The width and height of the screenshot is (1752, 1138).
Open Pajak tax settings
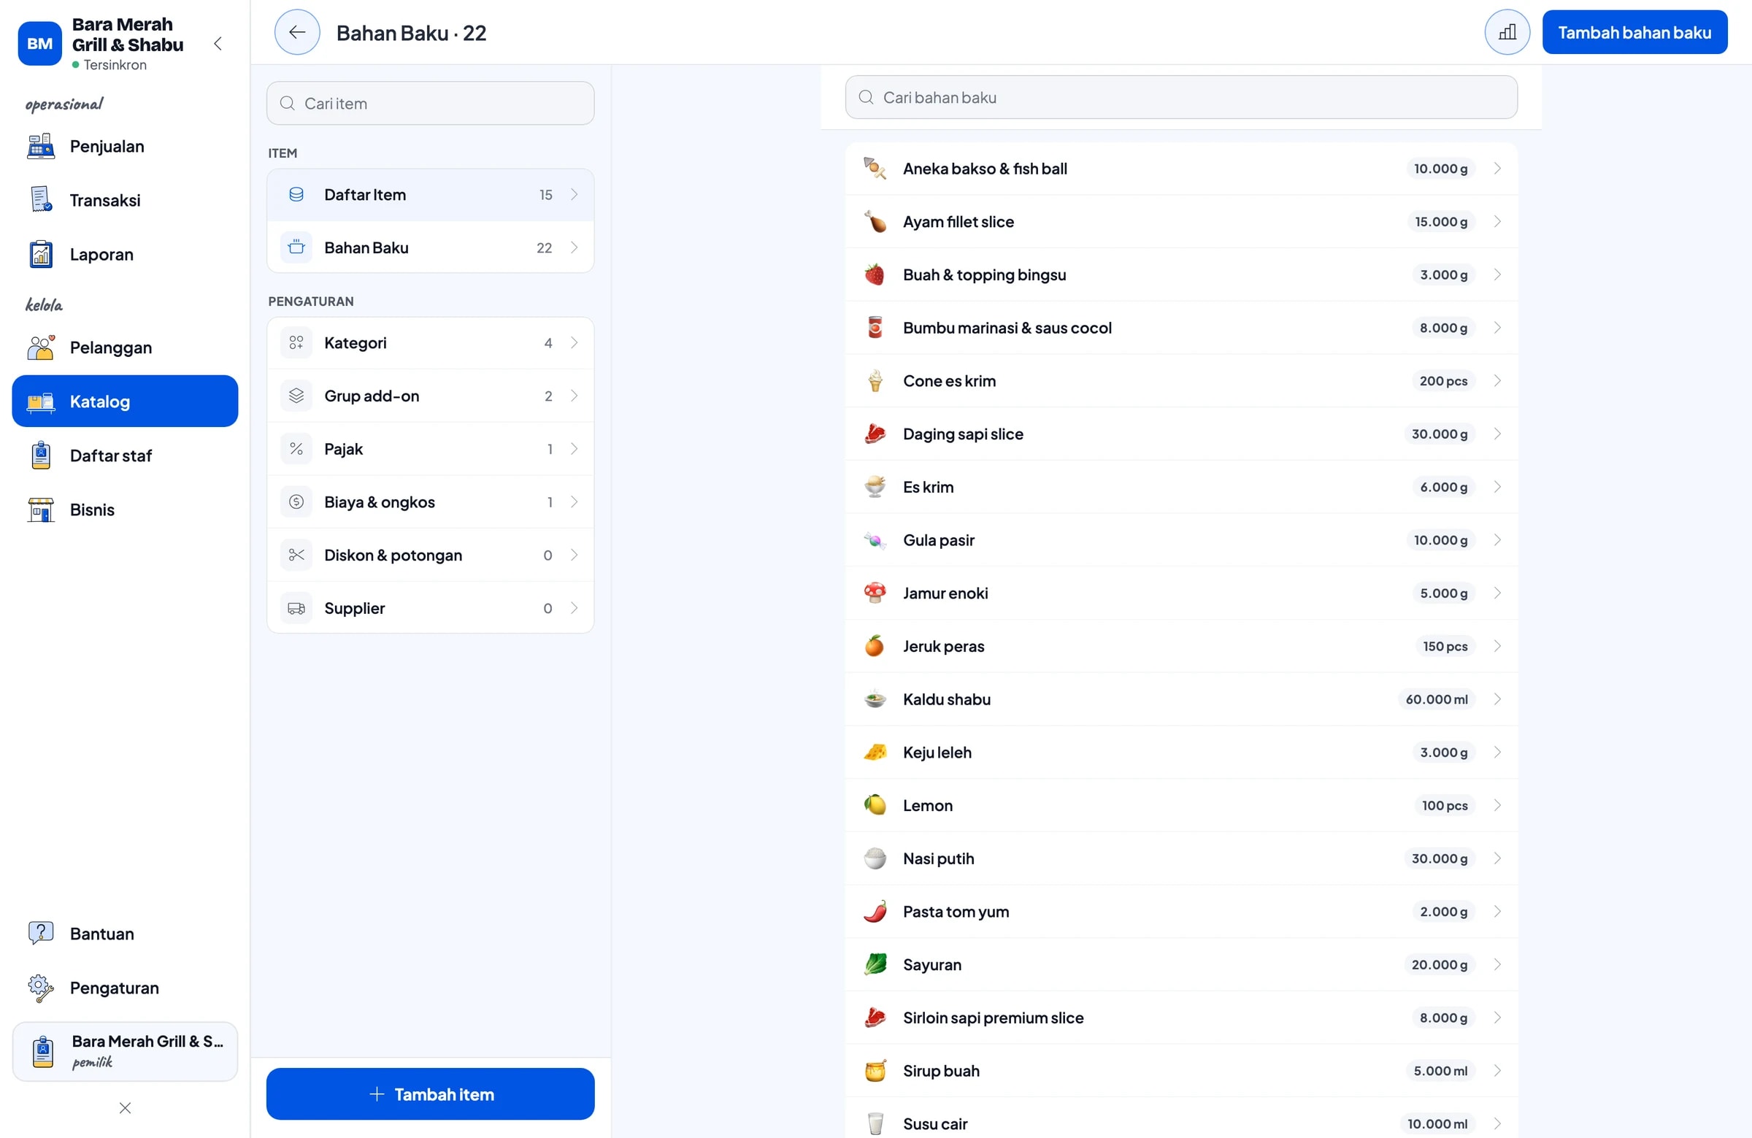[431, 449]
